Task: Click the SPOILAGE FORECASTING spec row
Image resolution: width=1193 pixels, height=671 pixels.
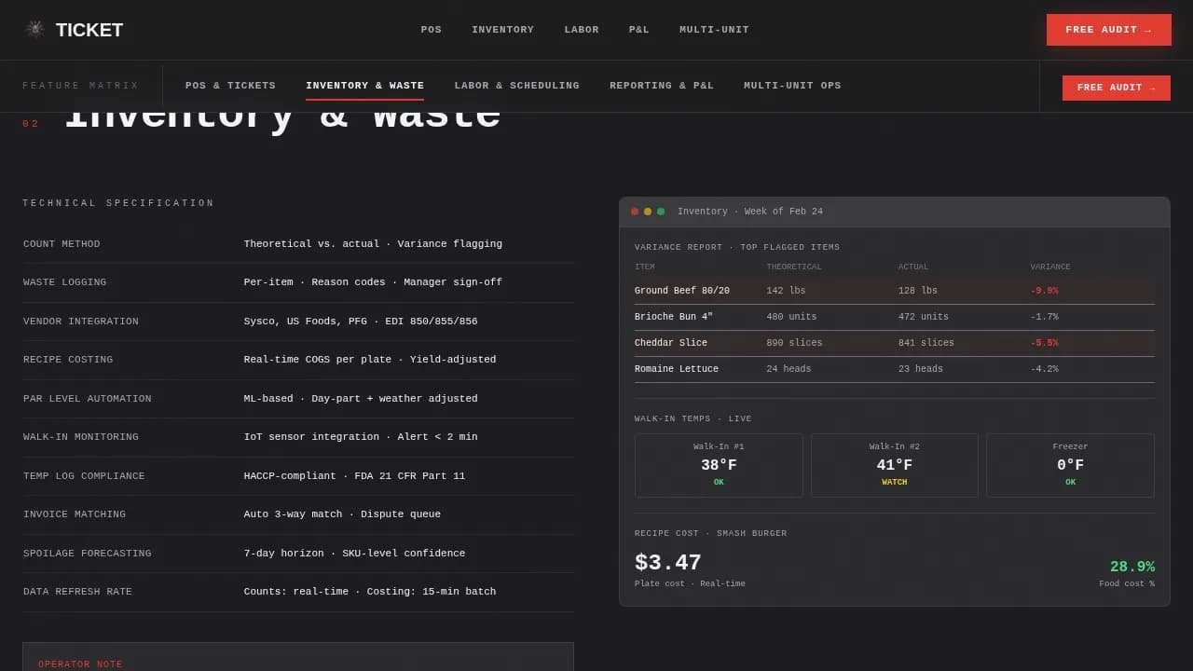Action: (x=298, y=554)
